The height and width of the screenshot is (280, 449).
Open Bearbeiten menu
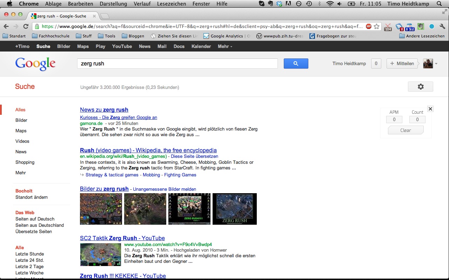click(81, 4)
